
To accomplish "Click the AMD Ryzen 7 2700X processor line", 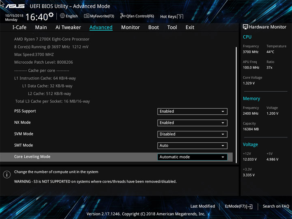I will tap(52, 39).
